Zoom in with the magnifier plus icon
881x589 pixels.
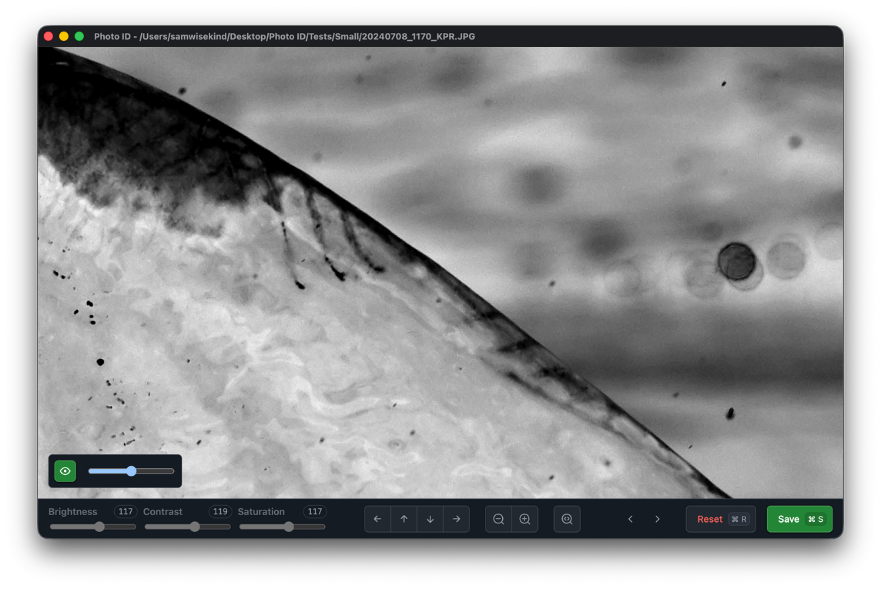(525, 519)
